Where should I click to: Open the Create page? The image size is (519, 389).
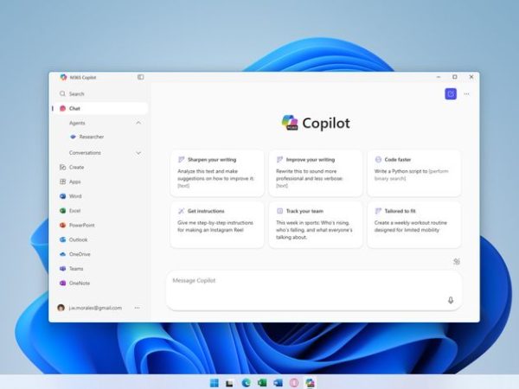[x=76, y=167]
